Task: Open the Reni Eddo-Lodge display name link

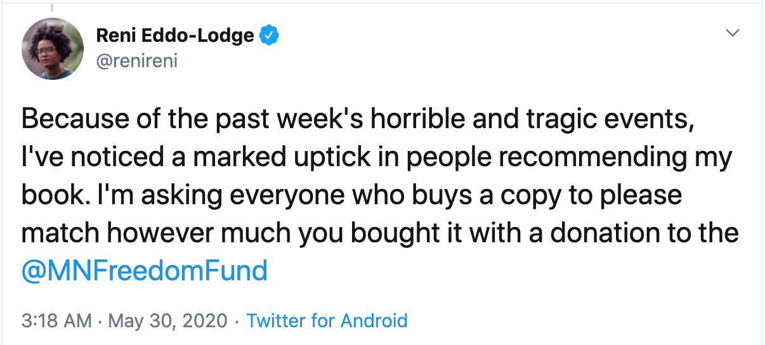Action: [x=175, y=36]
